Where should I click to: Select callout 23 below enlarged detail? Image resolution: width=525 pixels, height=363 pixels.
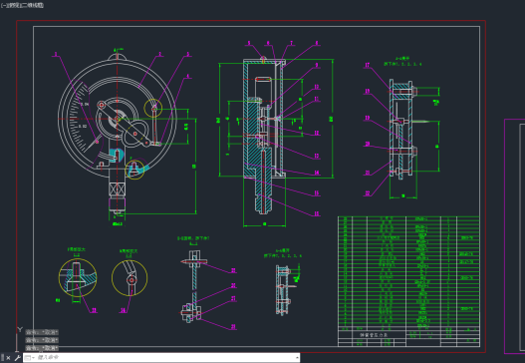click(x=94, y=310)
